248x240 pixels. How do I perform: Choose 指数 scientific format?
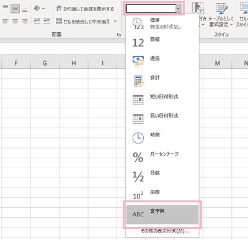click(x=162, y=195)
